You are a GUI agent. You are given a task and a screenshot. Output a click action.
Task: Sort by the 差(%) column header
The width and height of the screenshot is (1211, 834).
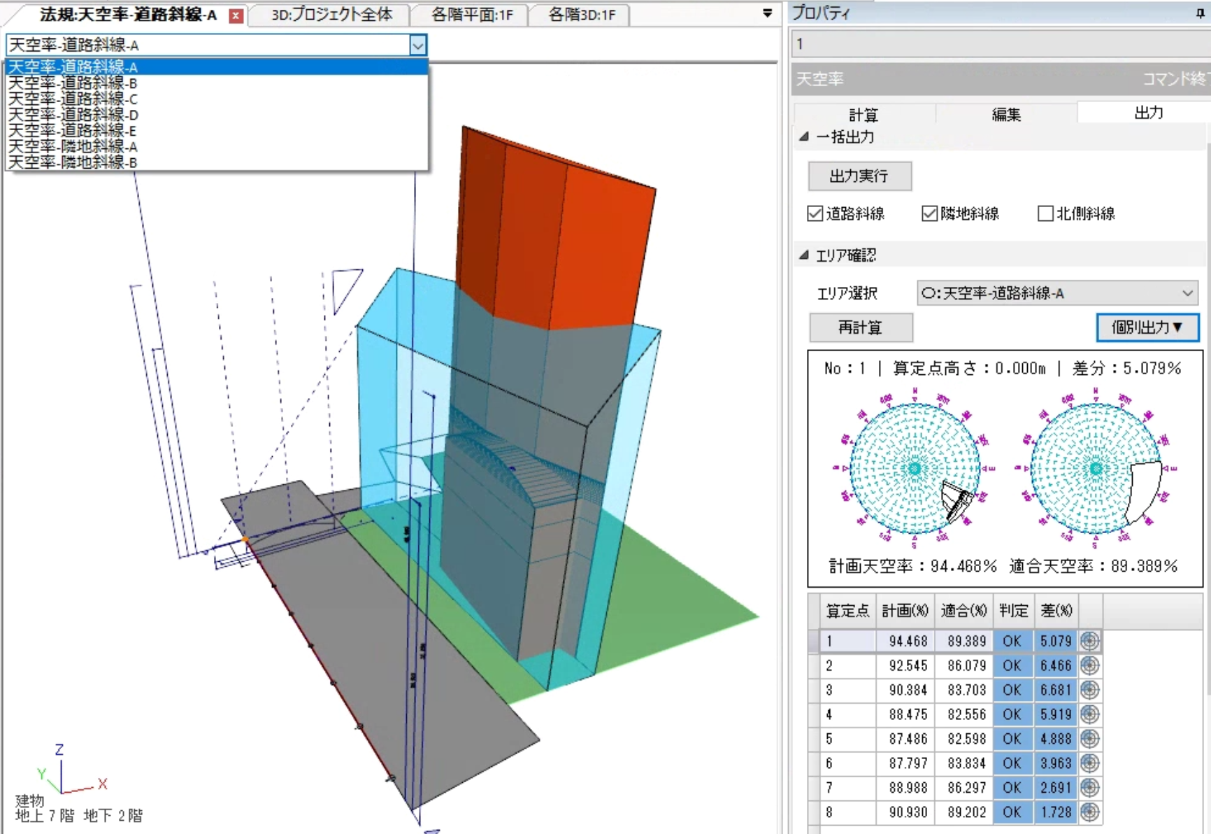click(1055, 611)
